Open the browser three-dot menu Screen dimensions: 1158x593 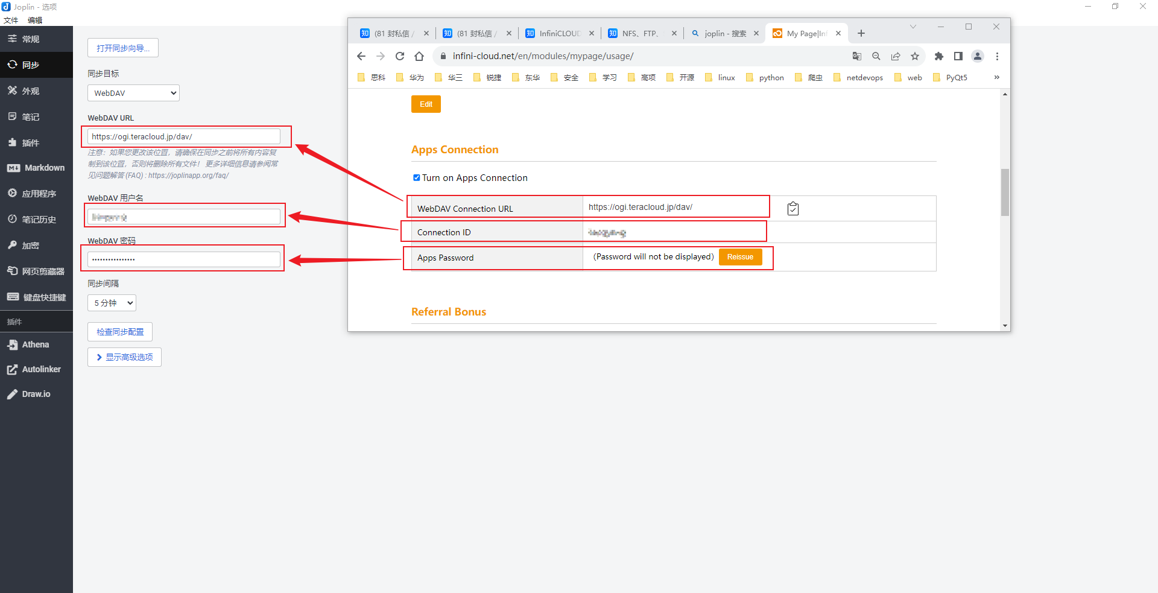[997, 56]
